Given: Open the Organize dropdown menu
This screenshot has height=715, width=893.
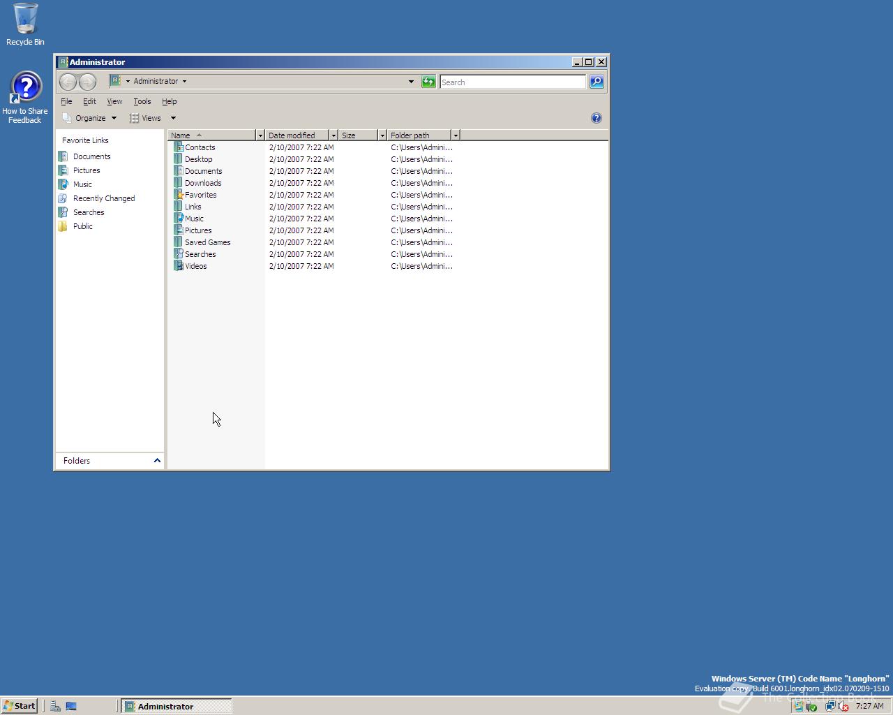Looking at the screenshot, I should pyautogui.click(x=89, y=118).
